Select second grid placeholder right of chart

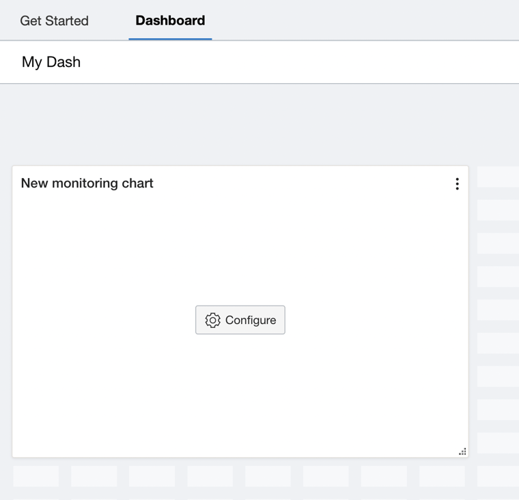tap(498, 210)
